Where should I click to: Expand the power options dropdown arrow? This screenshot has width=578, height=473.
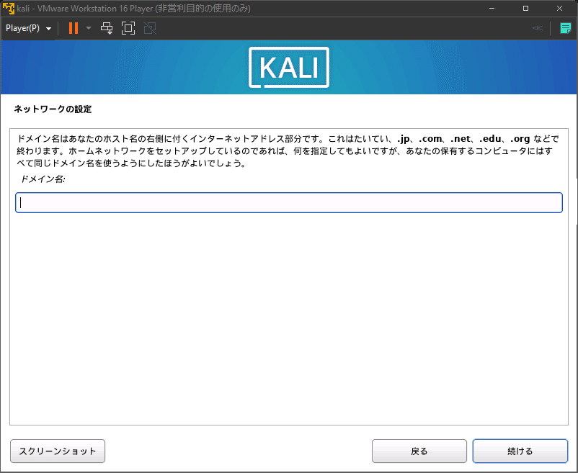click(89, 28)
